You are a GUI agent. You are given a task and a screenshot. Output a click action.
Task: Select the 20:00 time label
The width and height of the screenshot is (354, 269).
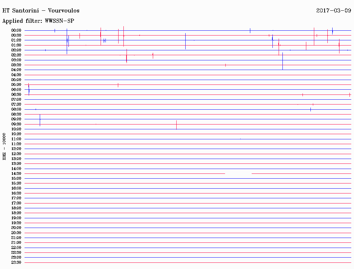pos(16,228)
